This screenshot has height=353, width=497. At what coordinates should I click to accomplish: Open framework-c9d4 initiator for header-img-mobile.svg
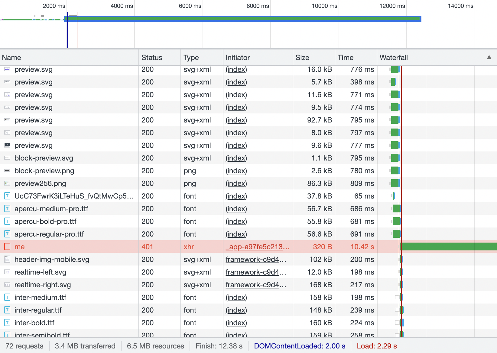[x=256, y=259]
